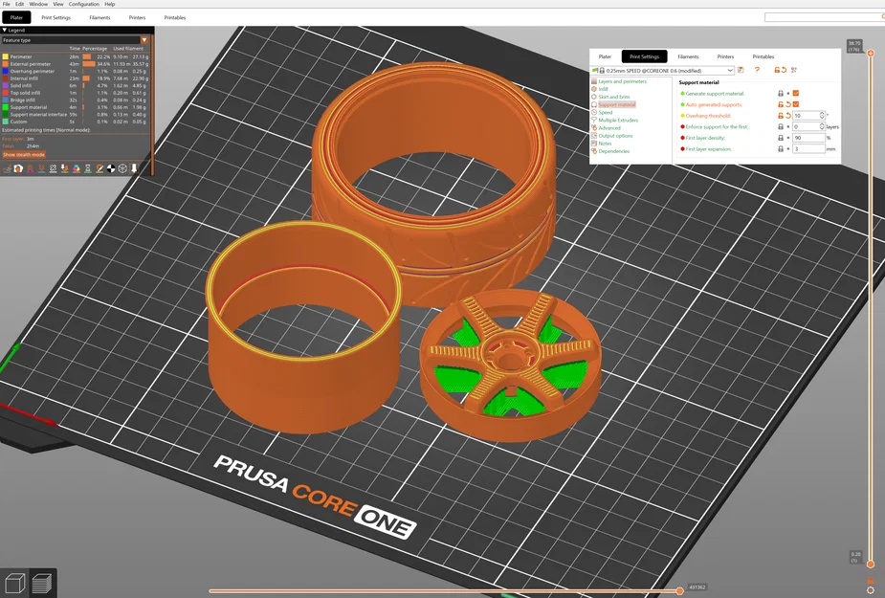Toggle Custom G-codes icon in legend toolbar
885x598 pixels.
100,168
